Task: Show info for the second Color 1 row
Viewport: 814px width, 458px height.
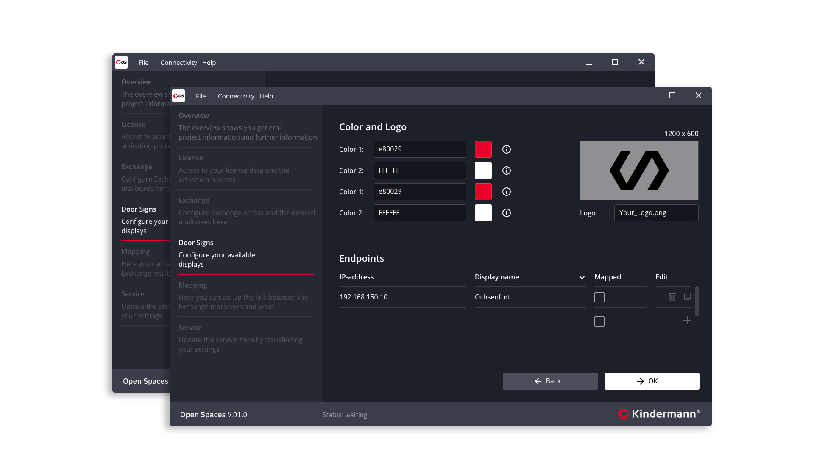Action: tap(506, 192)
